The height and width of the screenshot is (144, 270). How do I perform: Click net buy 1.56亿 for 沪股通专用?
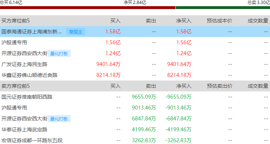coord(184,42)
